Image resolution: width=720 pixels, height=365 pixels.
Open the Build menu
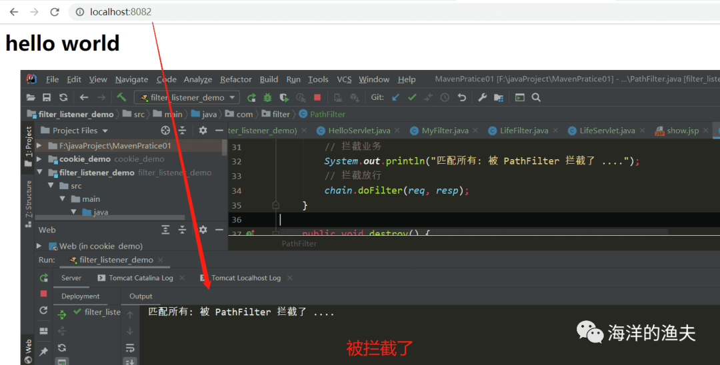pos(269,79)
